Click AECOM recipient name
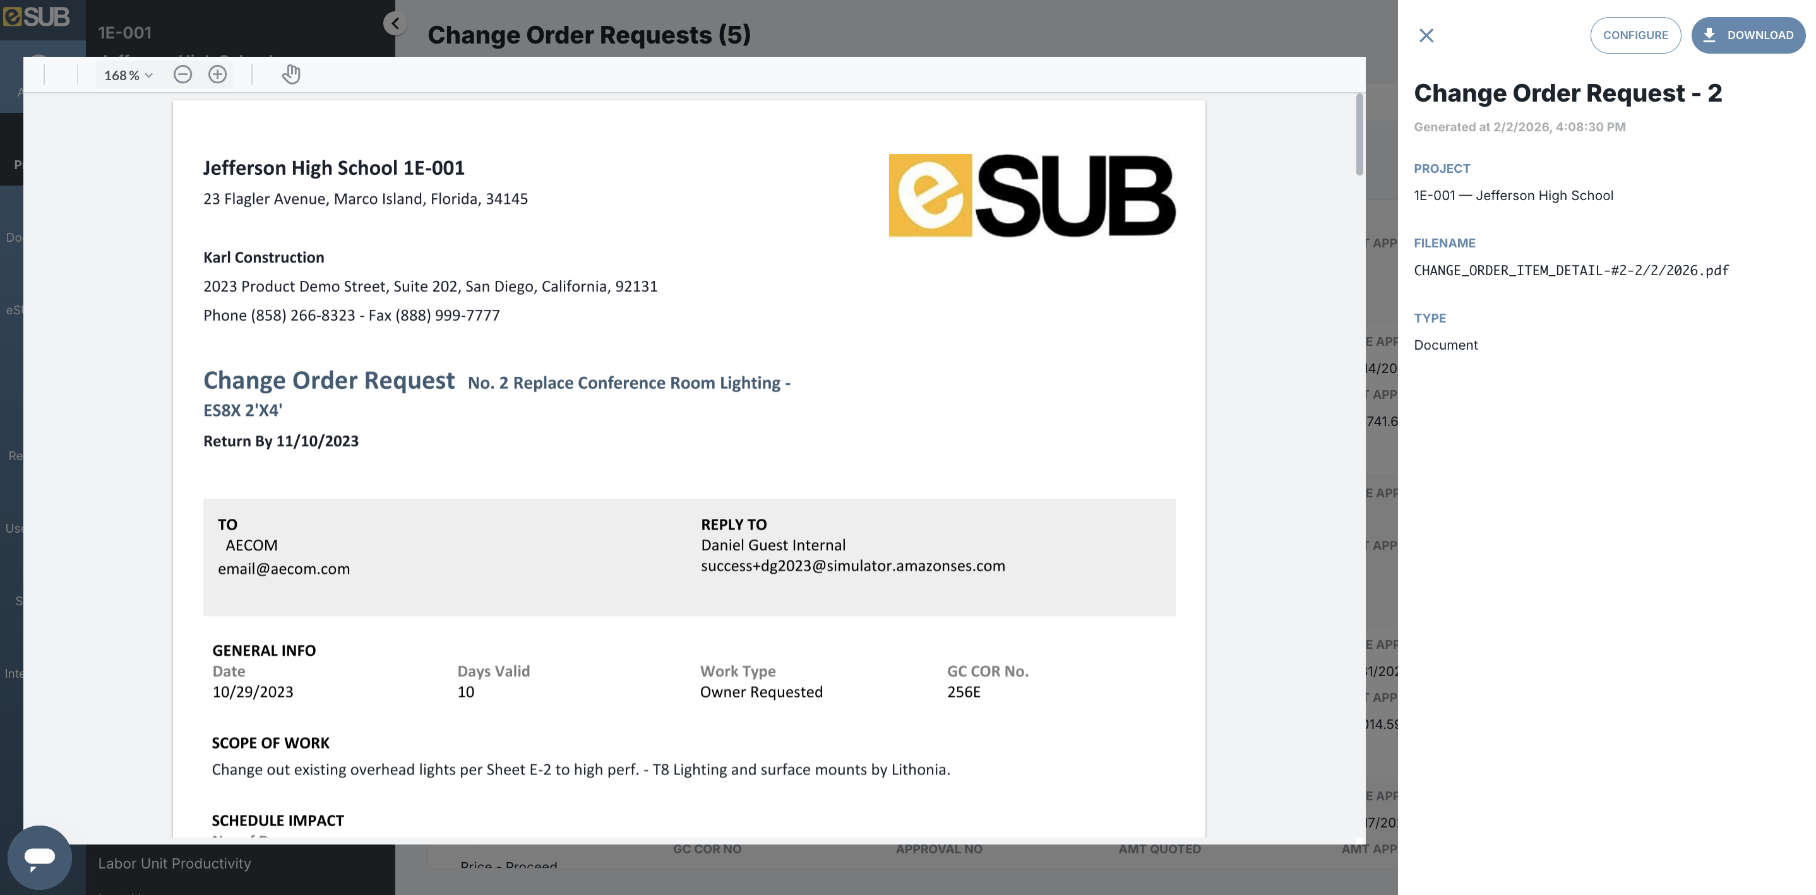1816x895 pixels. (251, 545)
